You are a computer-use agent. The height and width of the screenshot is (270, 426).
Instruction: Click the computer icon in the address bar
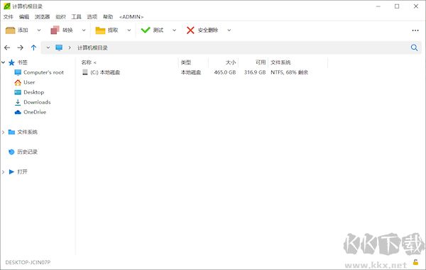[59, 47]
